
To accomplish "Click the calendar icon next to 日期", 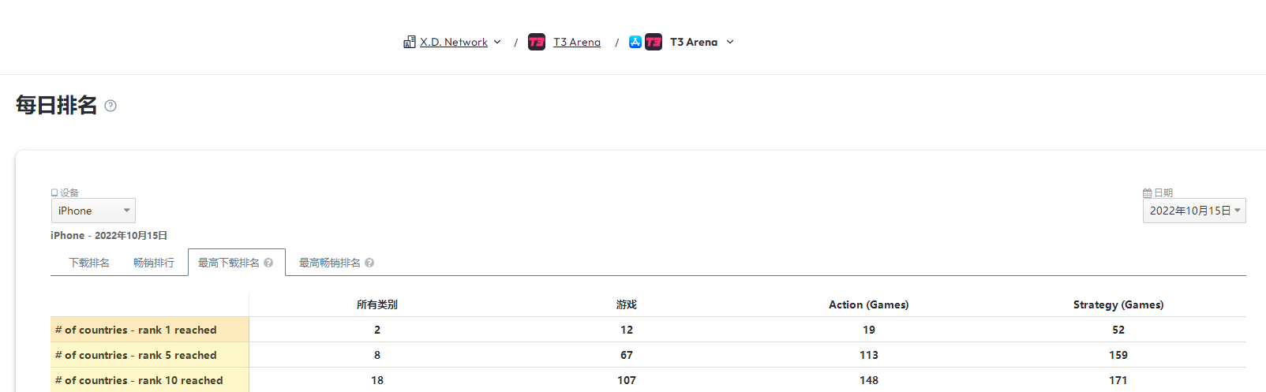I will click(1147, 192).
